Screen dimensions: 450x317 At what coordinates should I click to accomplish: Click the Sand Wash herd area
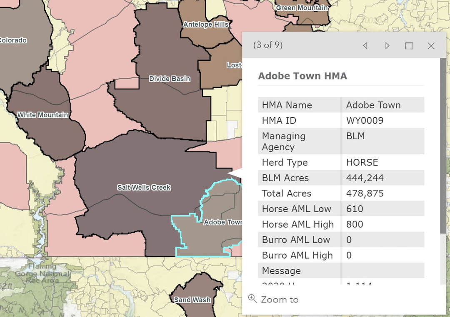pyautogui.click(x=192, y=300)
